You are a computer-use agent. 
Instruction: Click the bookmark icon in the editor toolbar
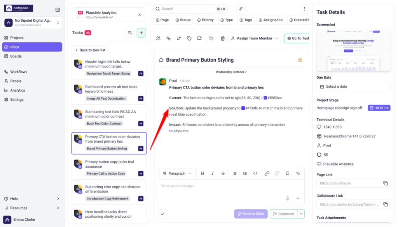point(288,173)
